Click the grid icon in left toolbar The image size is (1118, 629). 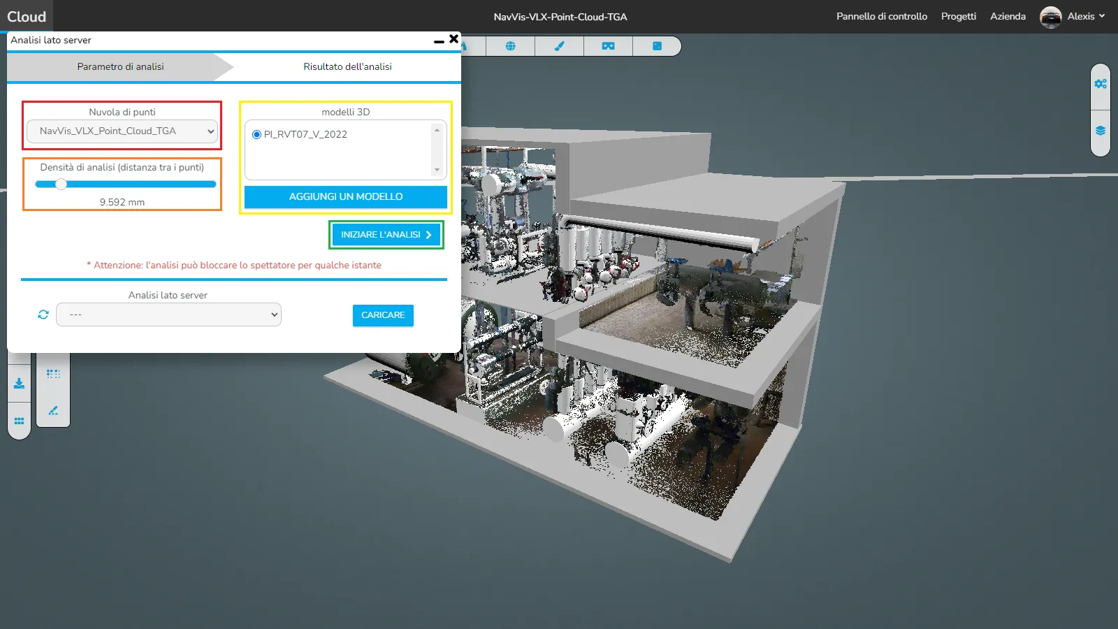coord(19,421)
